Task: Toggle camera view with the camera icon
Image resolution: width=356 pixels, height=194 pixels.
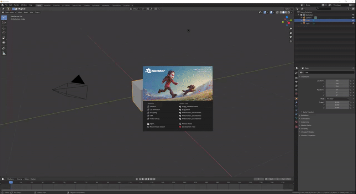Action: point(290,37)
